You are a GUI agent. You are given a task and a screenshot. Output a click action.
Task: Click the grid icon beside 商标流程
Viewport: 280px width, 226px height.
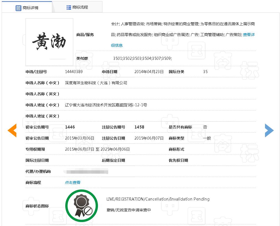pyautogui.click(x=69, y=7)
